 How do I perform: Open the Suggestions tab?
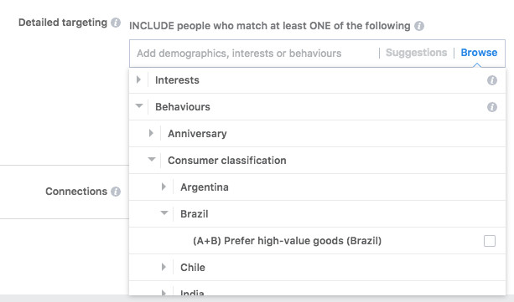416,53
